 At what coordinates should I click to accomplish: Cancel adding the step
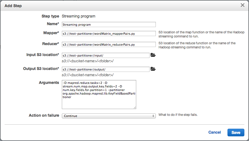tap(214, 132)
